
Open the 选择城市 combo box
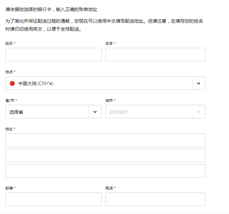pos(118,112)
